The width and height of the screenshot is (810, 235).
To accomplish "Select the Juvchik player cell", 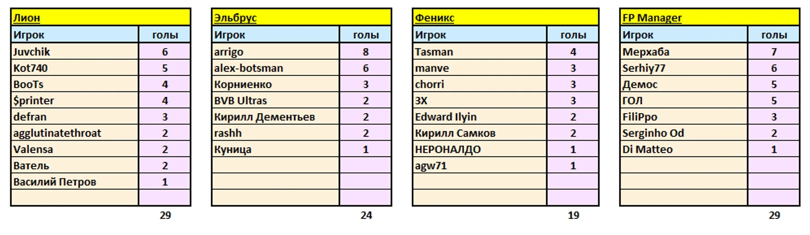I will coord(31,52).
